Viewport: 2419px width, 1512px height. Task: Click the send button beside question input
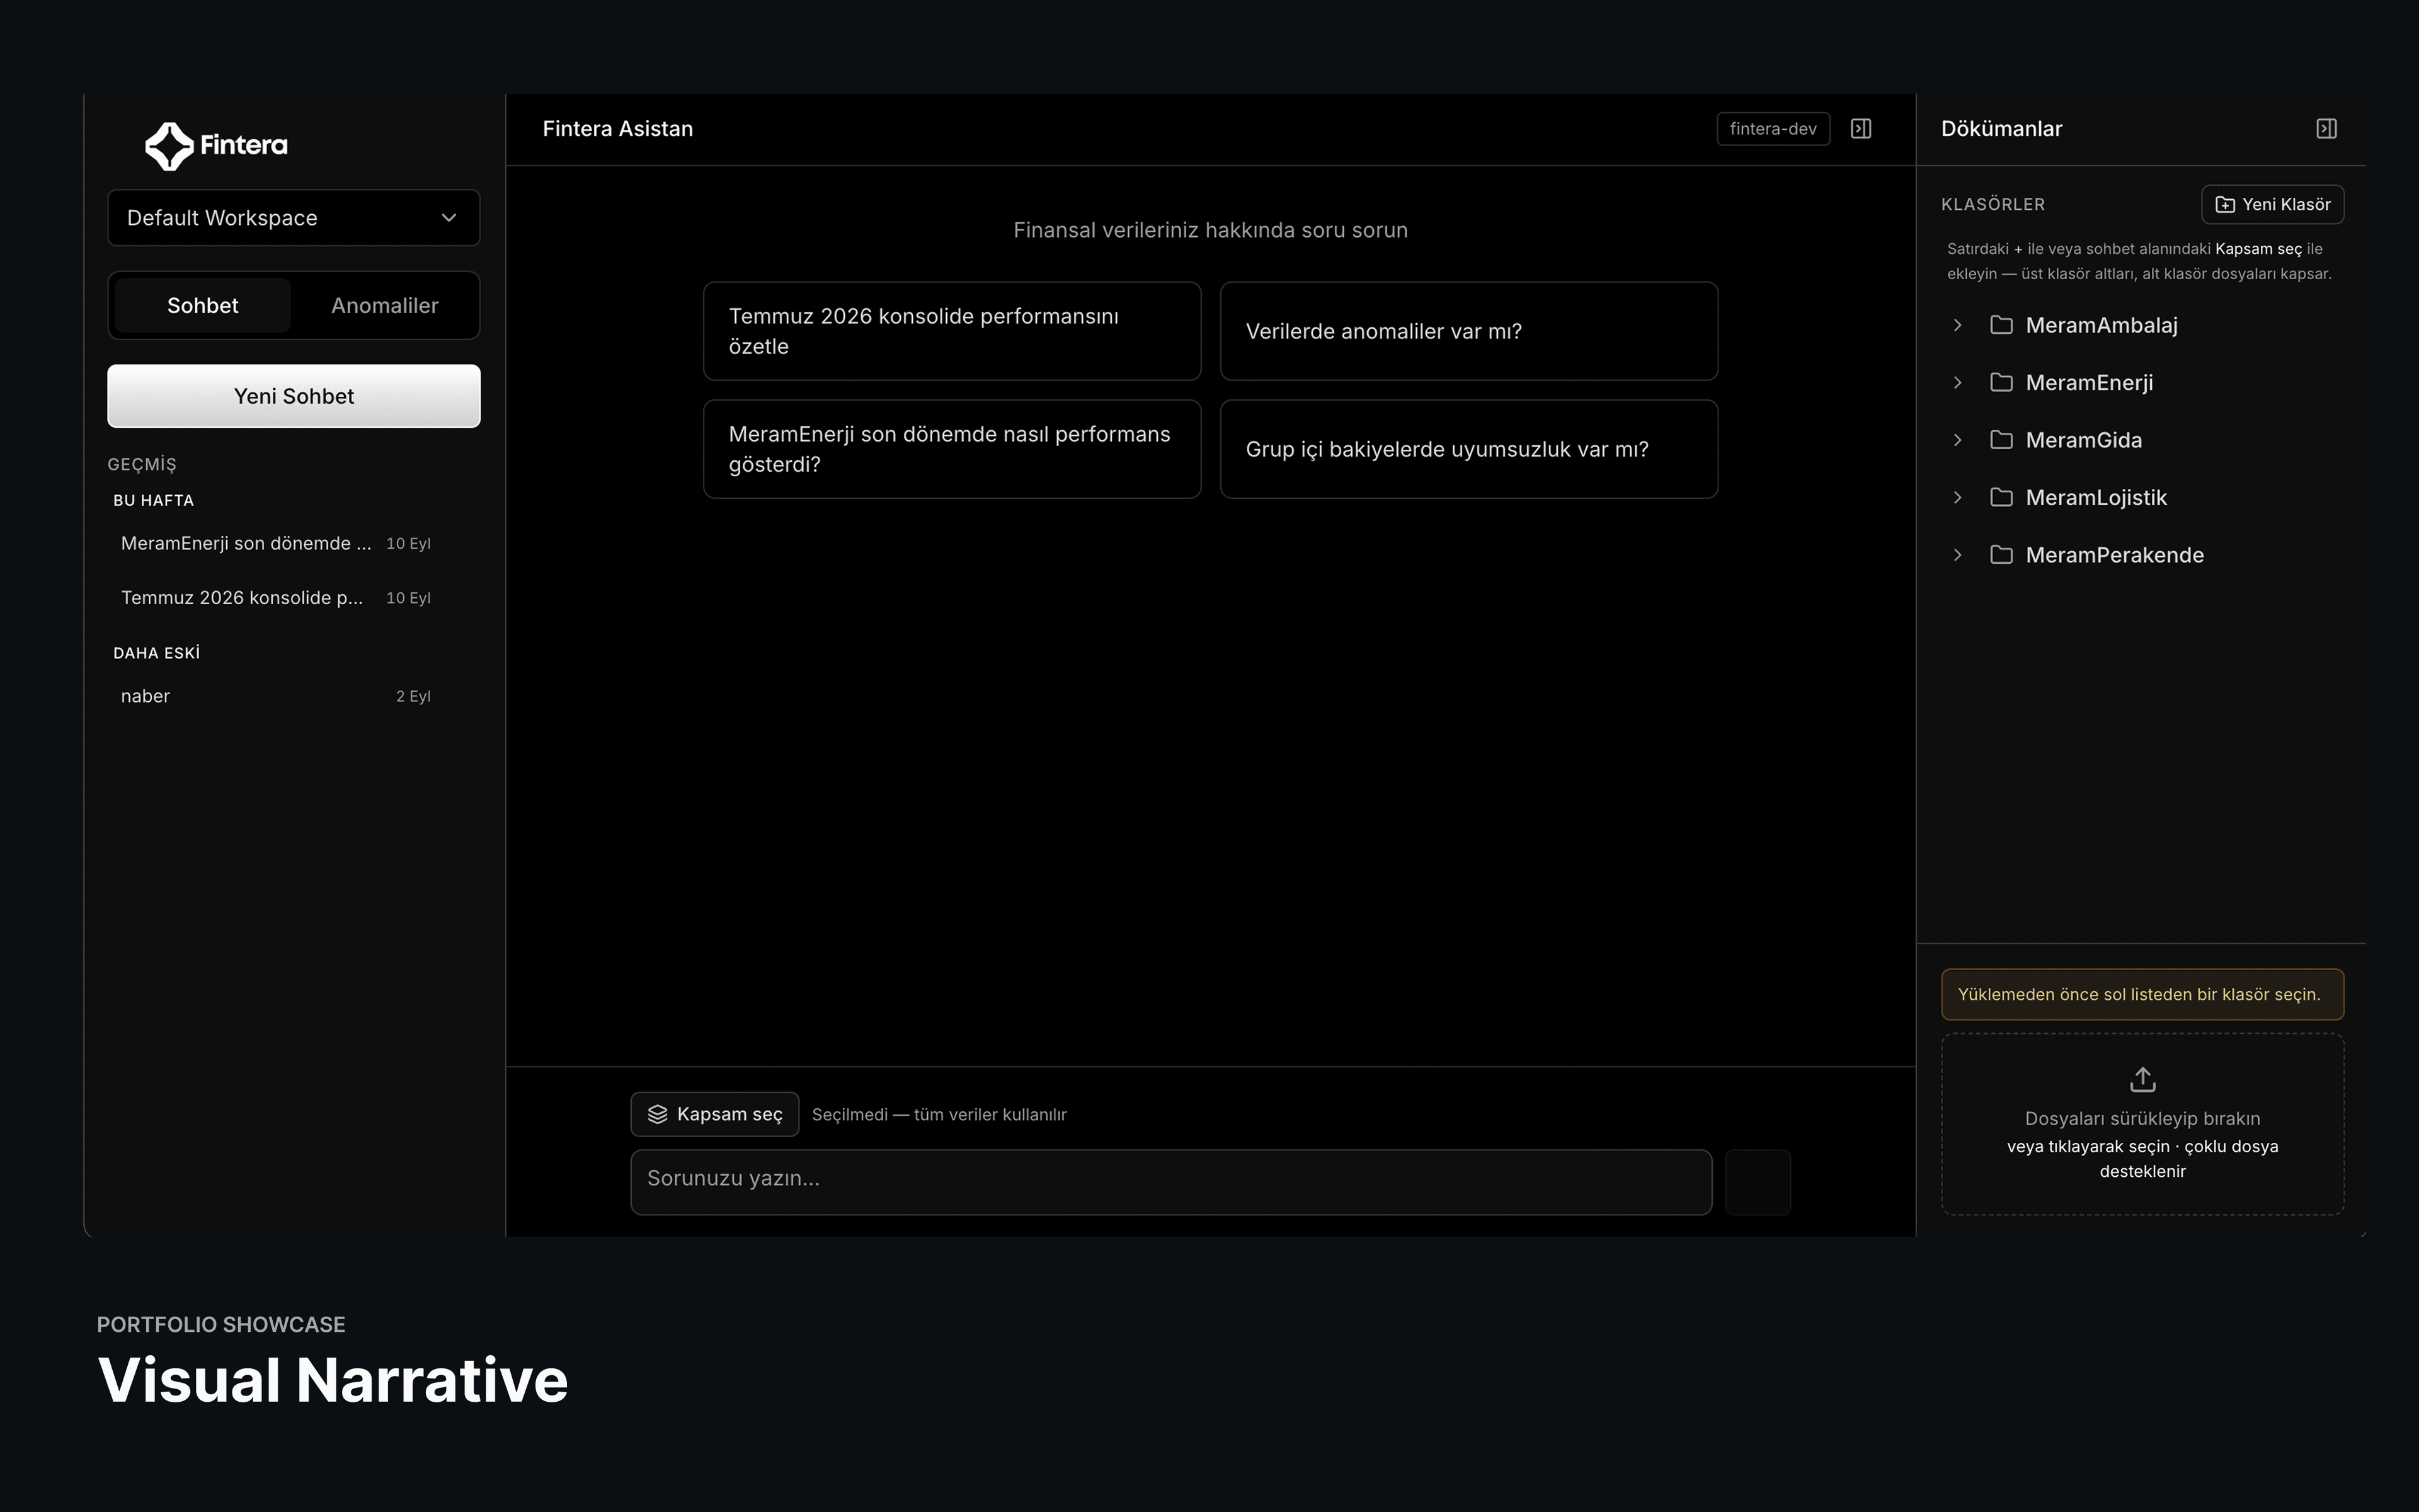[1758, 1182]
